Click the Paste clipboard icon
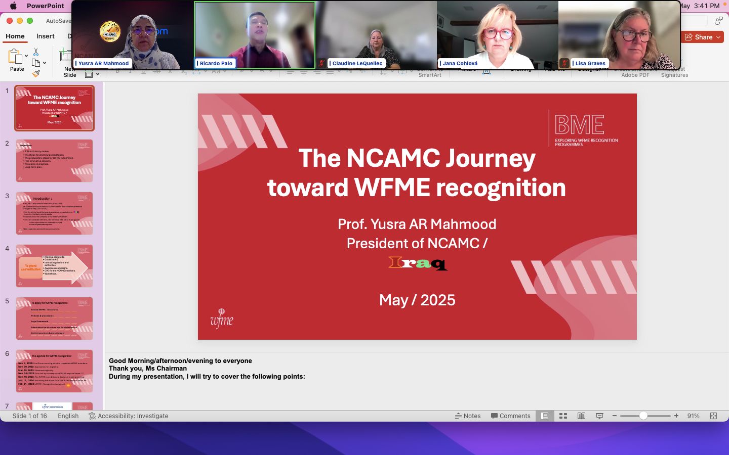Image resolution: width=729 pixels, height=455 pixels. click(15, 56)
